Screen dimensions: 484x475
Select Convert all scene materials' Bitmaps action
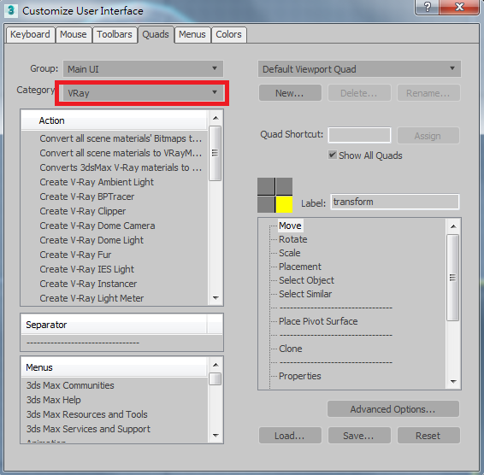tap(121, 138)
